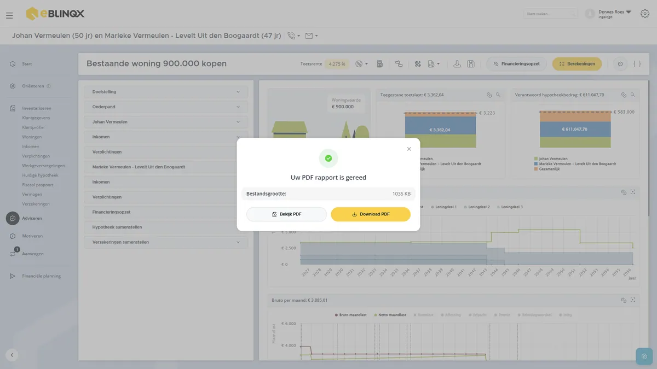
Task: Collapse the sidebar with the arrow button
Action: pos(12,355)
